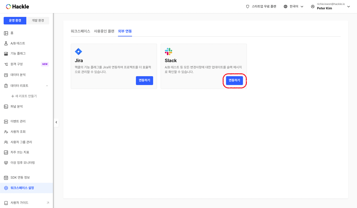This screenshot has height=208, width=357.
Task: Open the 사용중인 플랜 tab
Action: coord(104,31)
